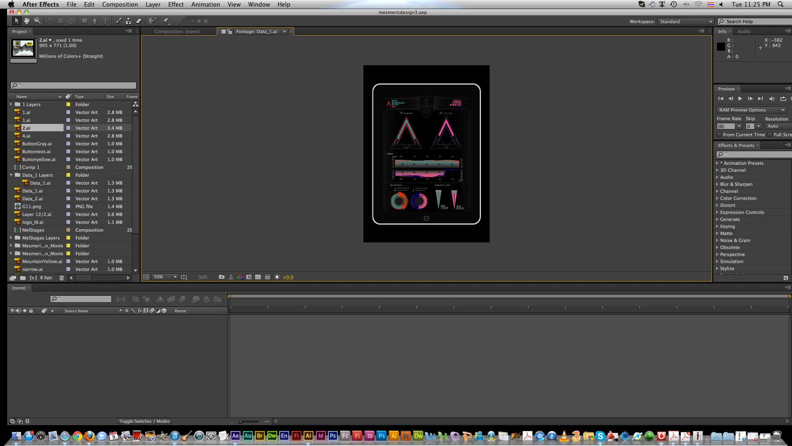The height and width of the screenshot is (446, 792).
Task: Toggle the footage viewer lock icon
Action: tap(230, 31)
